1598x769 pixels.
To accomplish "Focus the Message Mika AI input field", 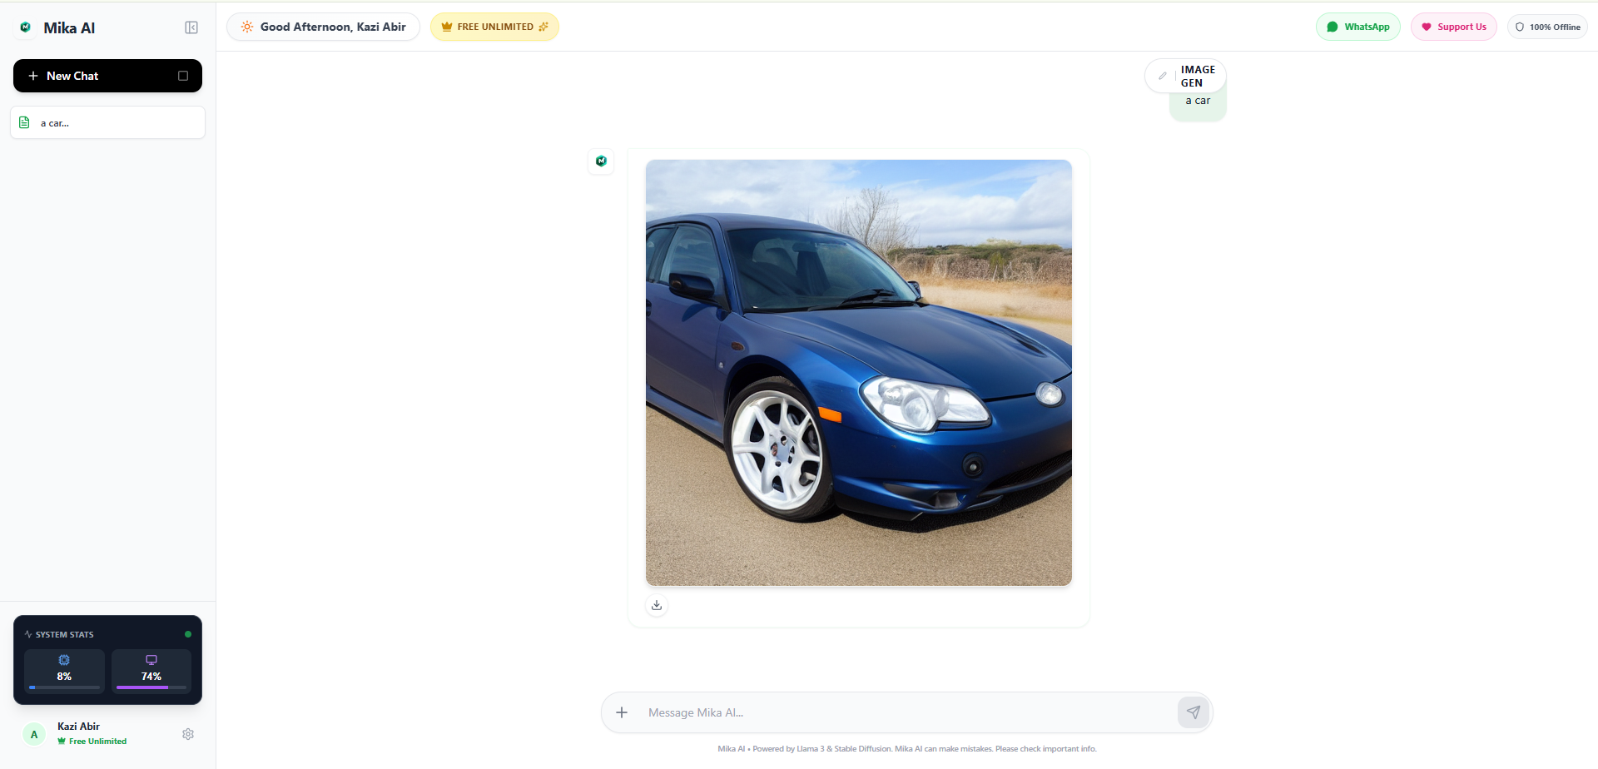I will [907, 712].
